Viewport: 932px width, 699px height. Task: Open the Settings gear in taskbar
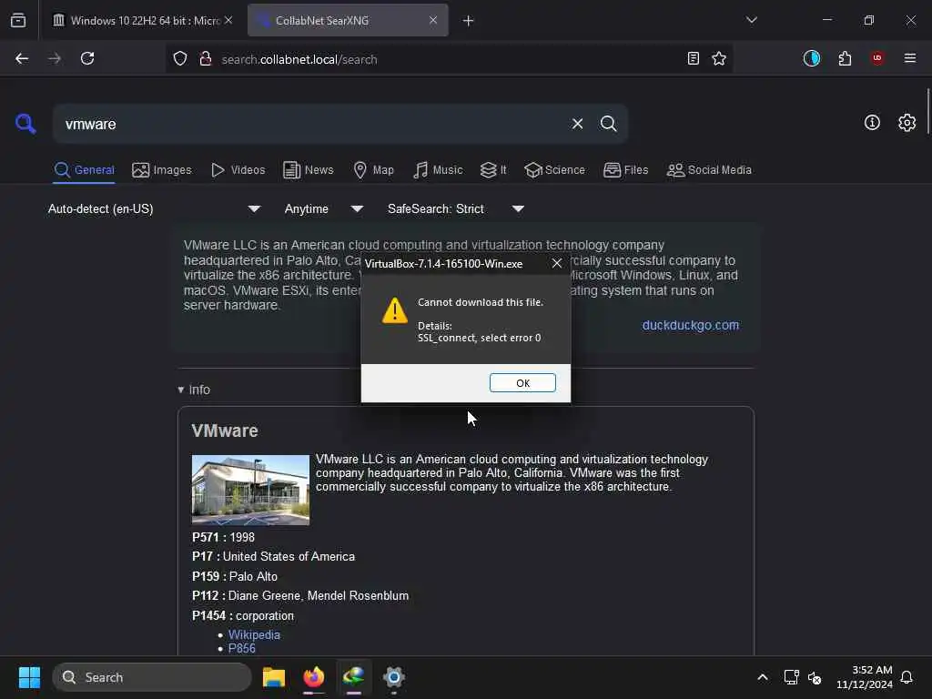(x=393, y=677)
